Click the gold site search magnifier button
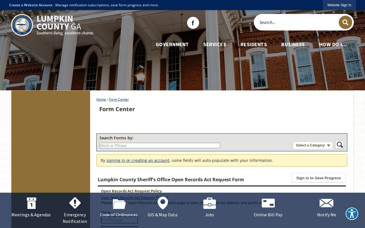The width and height of the screenshot is (365, 228). (x=345, y=22)
